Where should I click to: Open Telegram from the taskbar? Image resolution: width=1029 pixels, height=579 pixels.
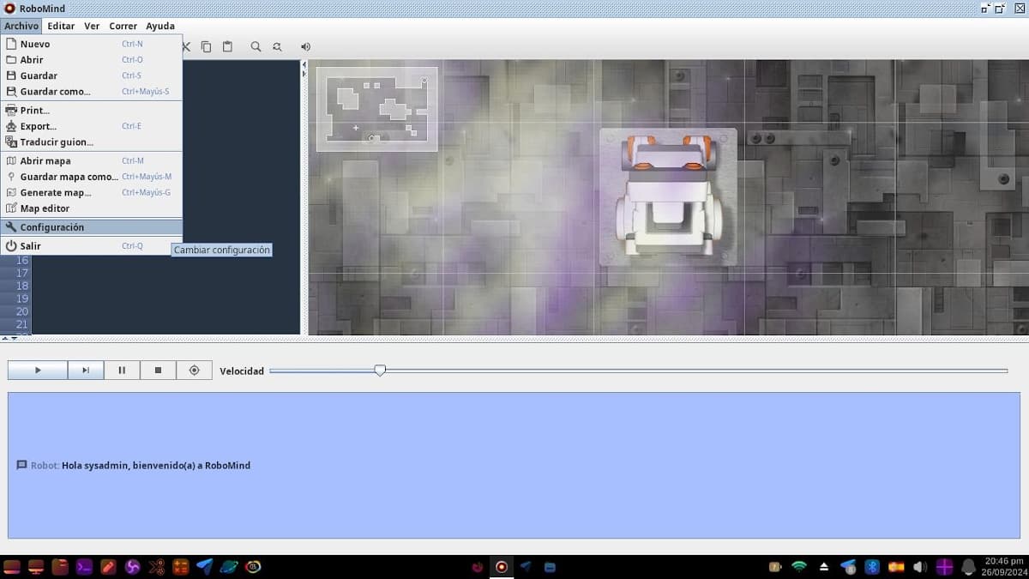204,567
